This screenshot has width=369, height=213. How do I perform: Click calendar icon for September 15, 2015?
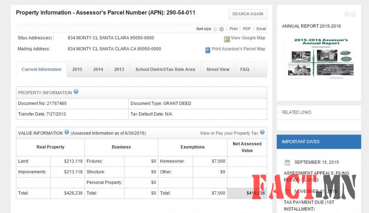pos(287,162)
